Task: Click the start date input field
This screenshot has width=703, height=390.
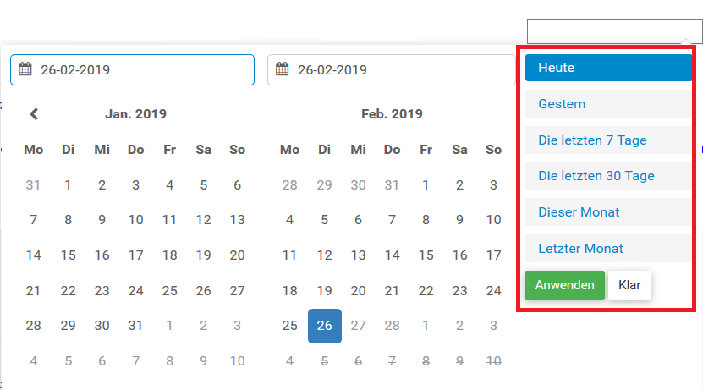Action: click(144, 69)
